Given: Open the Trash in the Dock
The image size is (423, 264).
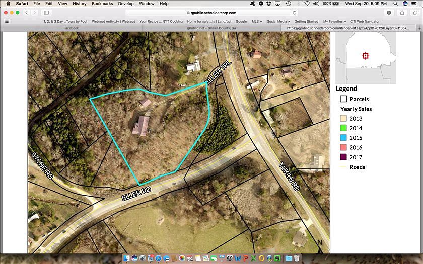Looking at the screenshot, I should click(x=297, y=258).
